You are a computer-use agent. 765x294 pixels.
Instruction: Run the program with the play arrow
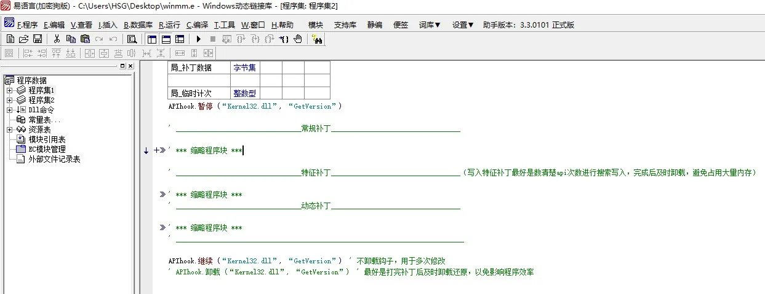point(199,39)
